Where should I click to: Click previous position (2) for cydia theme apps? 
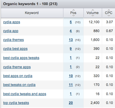pos(78,67)
